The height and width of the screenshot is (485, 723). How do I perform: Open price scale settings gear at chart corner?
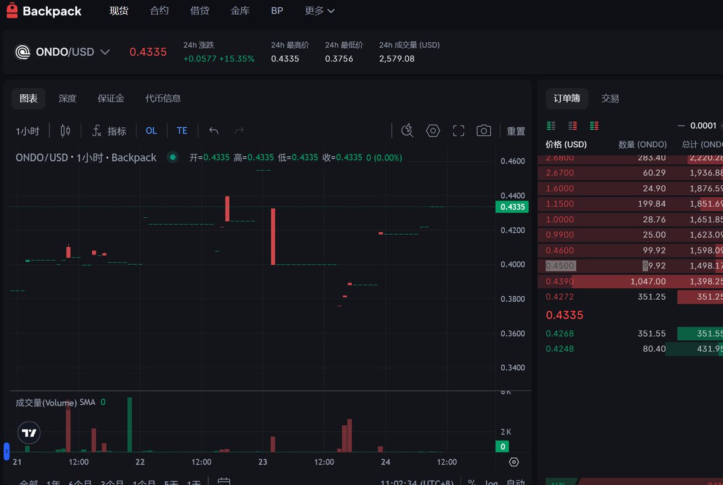pos(514,462)
